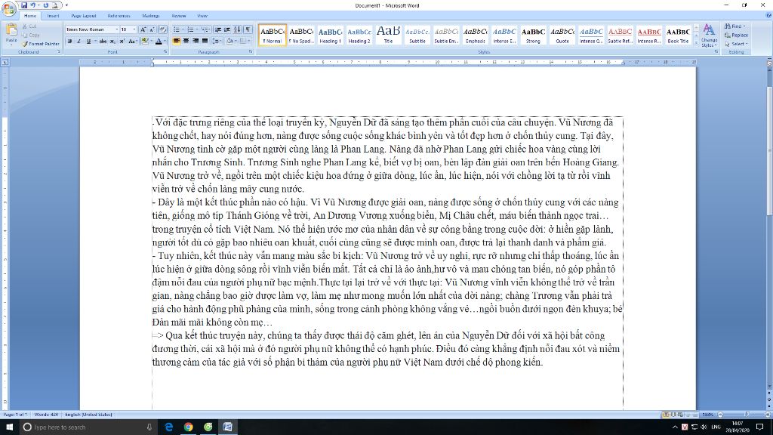Viewport: 773px width, 435px height.
Task: Grow font size with the A-up icon
Action: coord(143,29)
